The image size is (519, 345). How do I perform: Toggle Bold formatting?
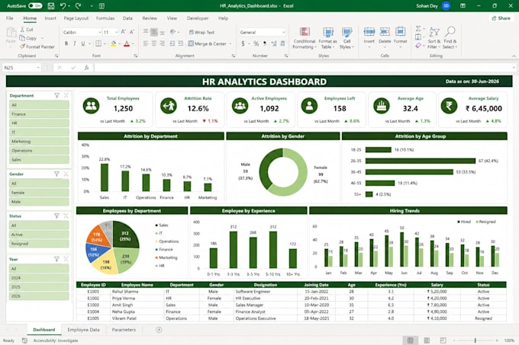tap(66, 43)
